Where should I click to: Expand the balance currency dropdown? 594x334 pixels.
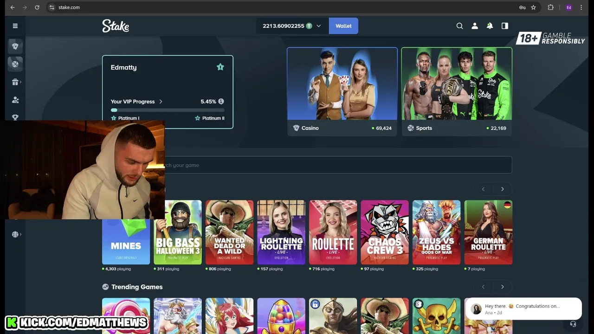318,26
